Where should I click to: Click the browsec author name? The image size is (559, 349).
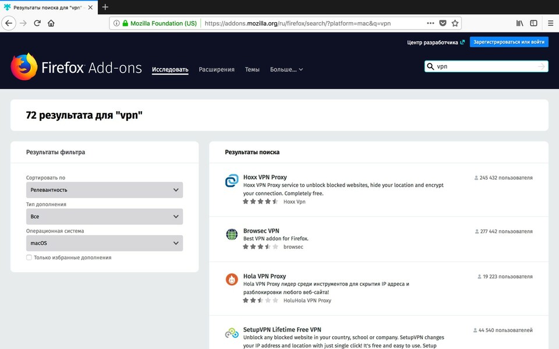(293, 247)
